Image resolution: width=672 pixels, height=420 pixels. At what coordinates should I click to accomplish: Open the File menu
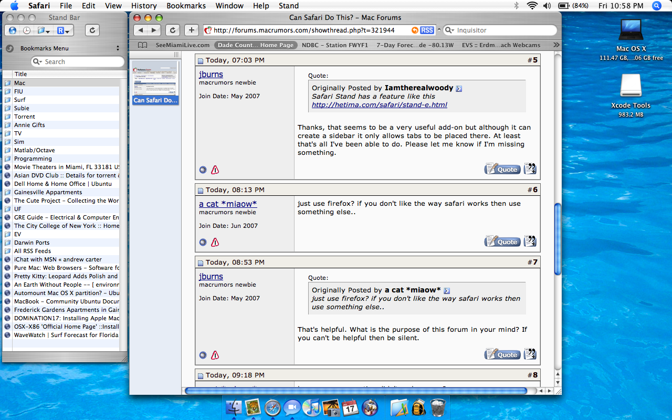click(66, 6)
